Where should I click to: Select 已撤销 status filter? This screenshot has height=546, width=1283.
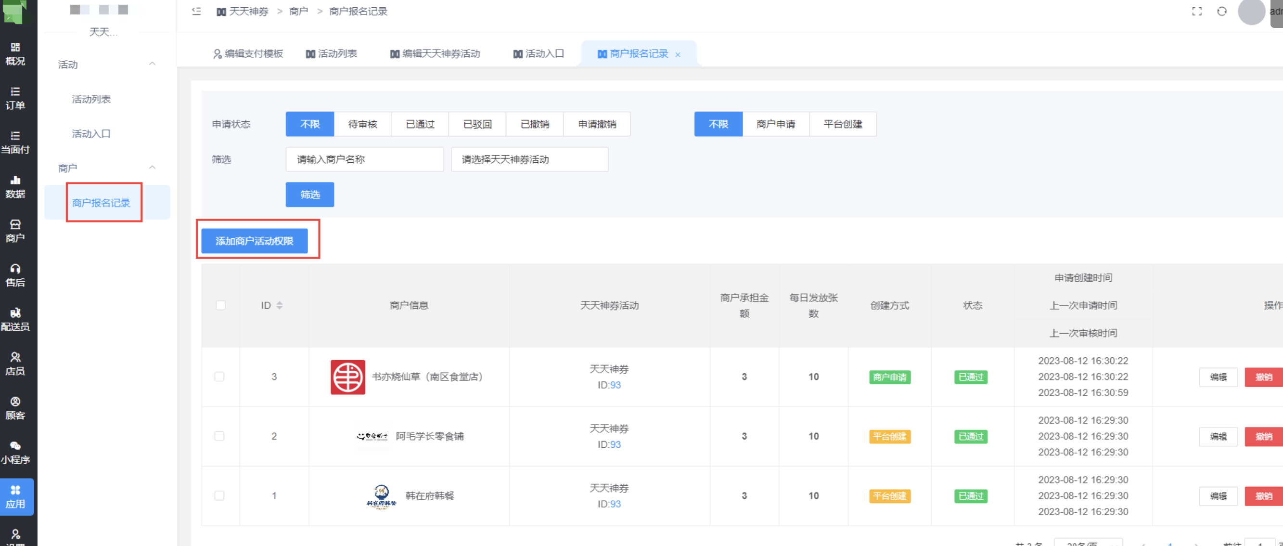point(534,124)
